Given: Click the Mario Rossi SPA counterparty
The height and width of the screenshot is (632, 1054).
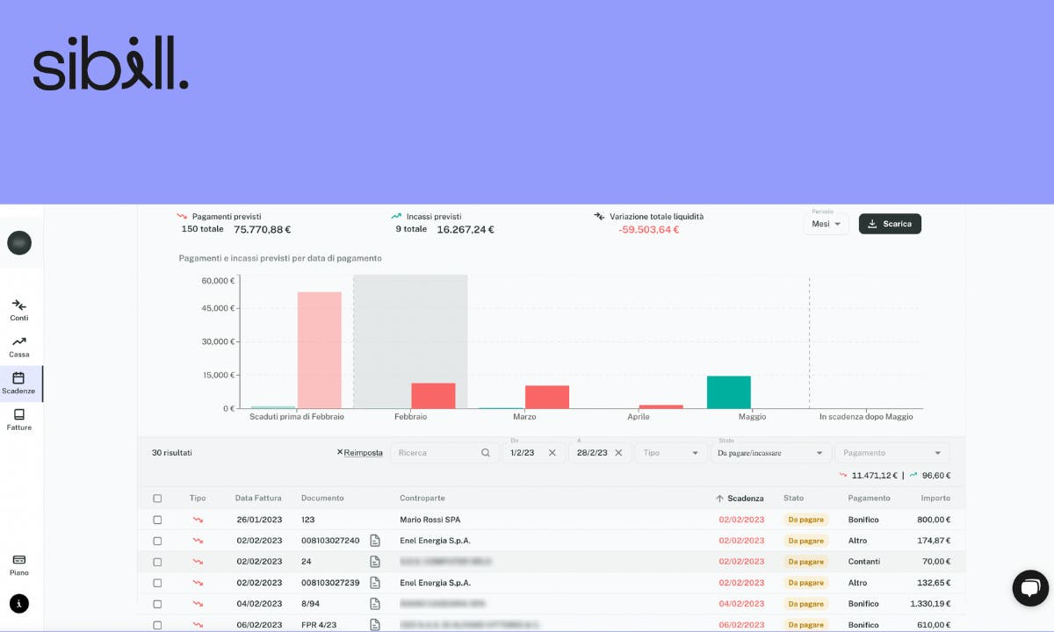Looking at the screenshot, I should click(430, 520).
